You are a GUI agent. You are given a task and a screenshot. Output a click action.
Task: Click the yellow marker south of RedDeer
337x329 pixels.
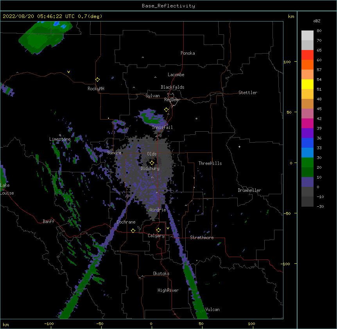point(166,110)
